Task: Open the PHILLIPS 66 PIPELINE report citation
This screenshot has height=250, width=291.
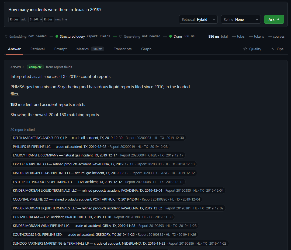Action: pos(90,147)
